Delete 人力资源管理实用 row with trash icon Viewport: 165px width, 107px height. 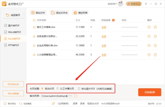tap(155, 55)
